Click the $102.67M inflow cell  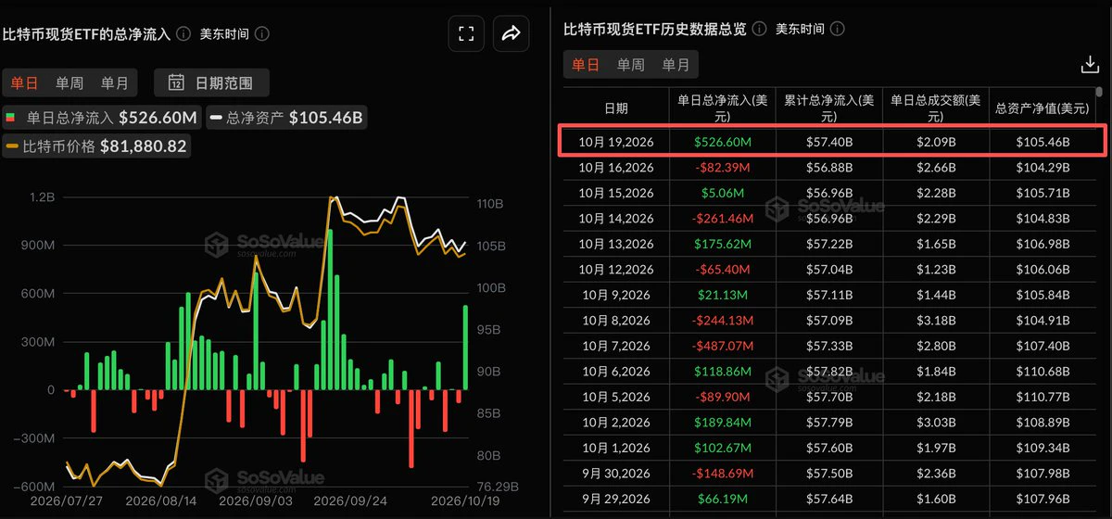[x=723, y=448]
